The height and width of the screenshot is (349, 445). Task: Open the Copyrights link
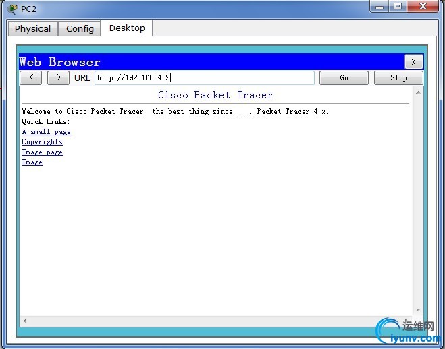tap(43, 141)
